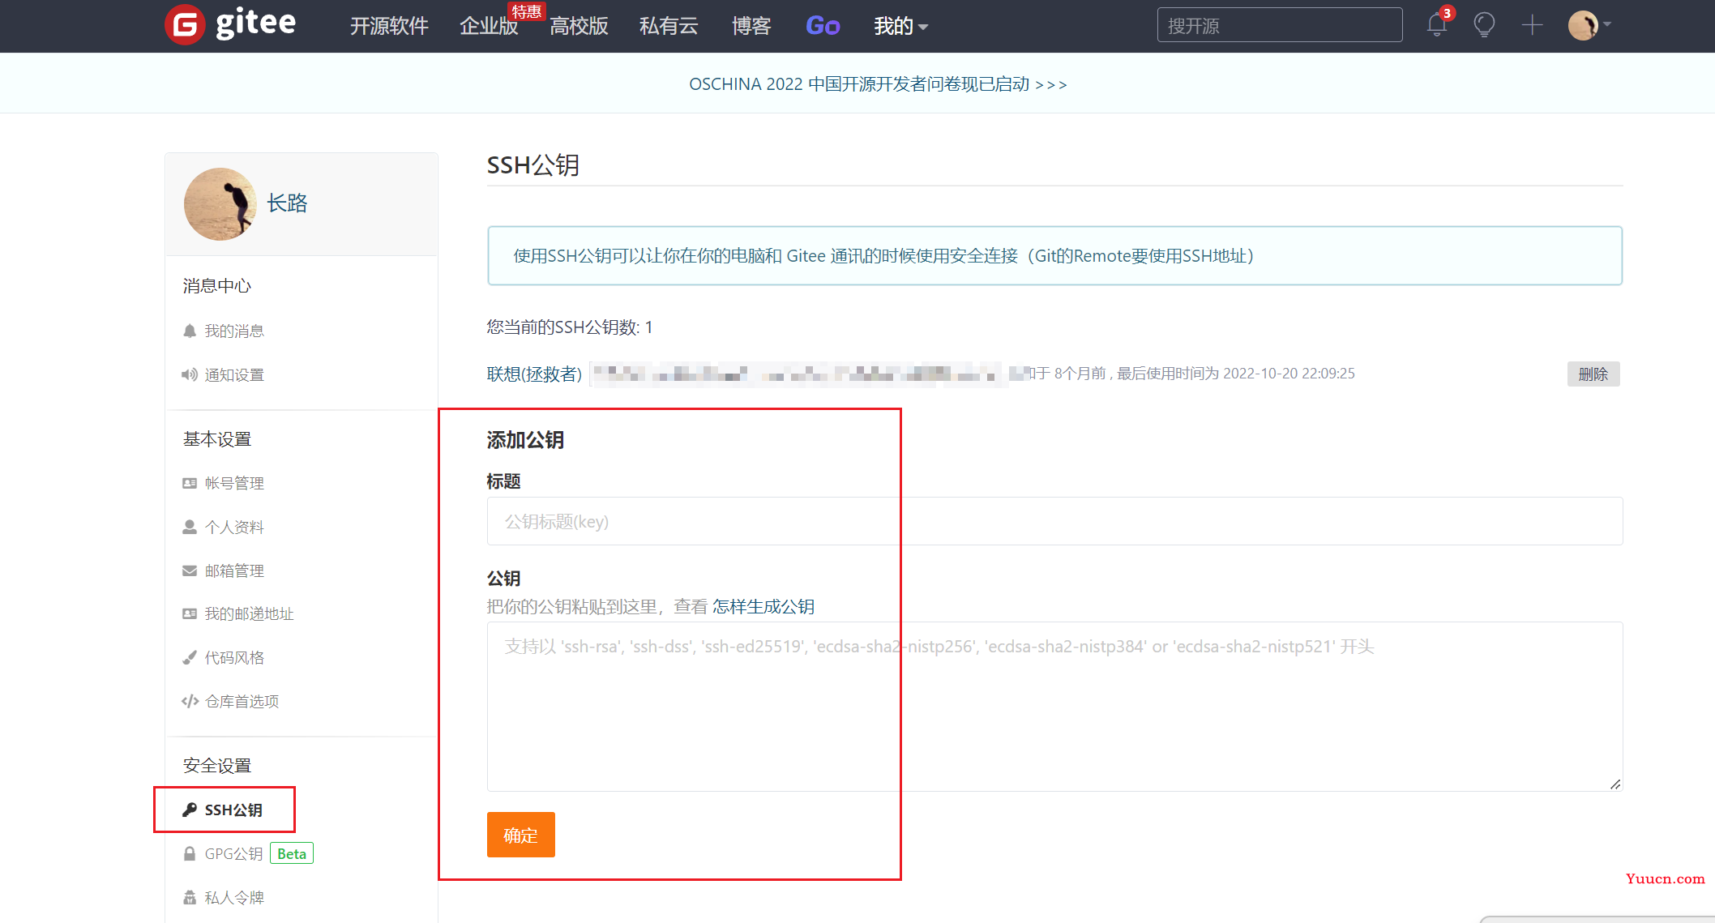Click the person icon beside 个人资料
Image resolution: width=1715 pixels, height=923 pixels.
click(x=190, y=527)
